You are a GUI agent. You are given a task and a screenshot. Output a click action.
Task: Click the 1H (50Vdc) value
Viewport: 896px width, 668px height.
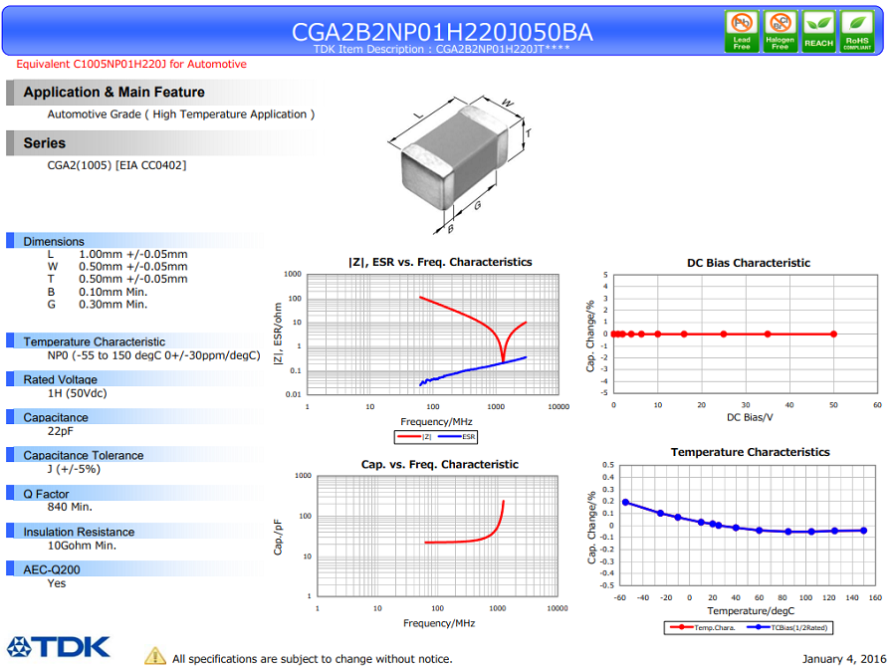[x=77, y=393]
